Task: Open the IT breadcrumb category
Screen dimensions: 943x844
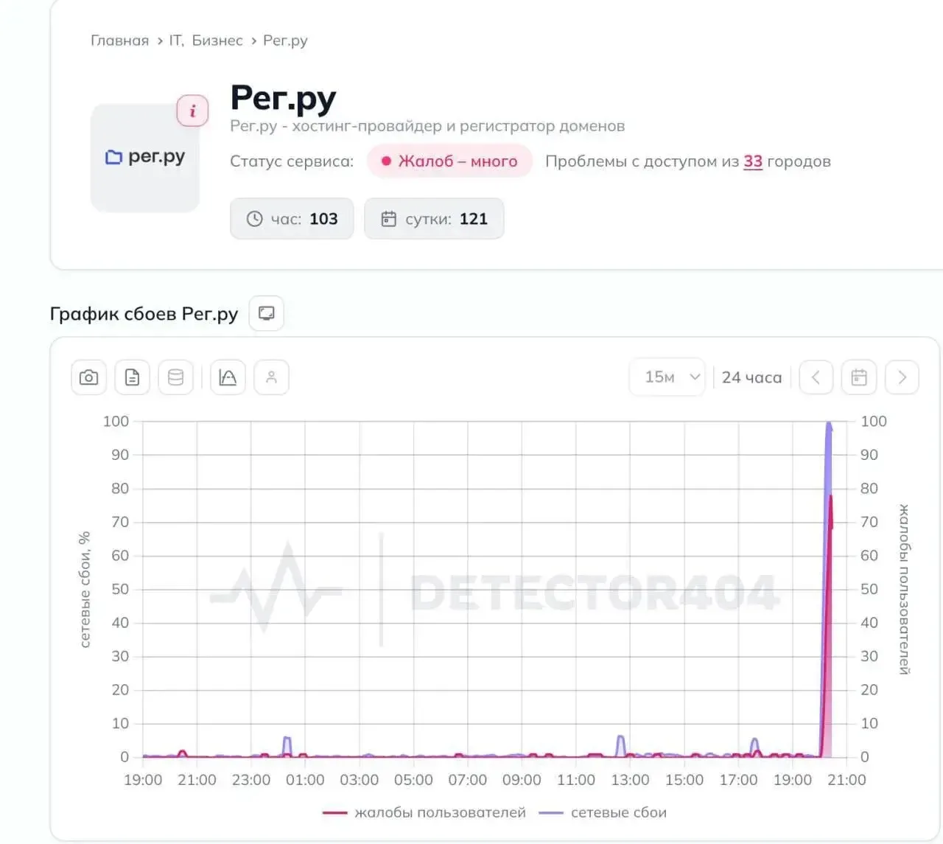Action: 175,41
